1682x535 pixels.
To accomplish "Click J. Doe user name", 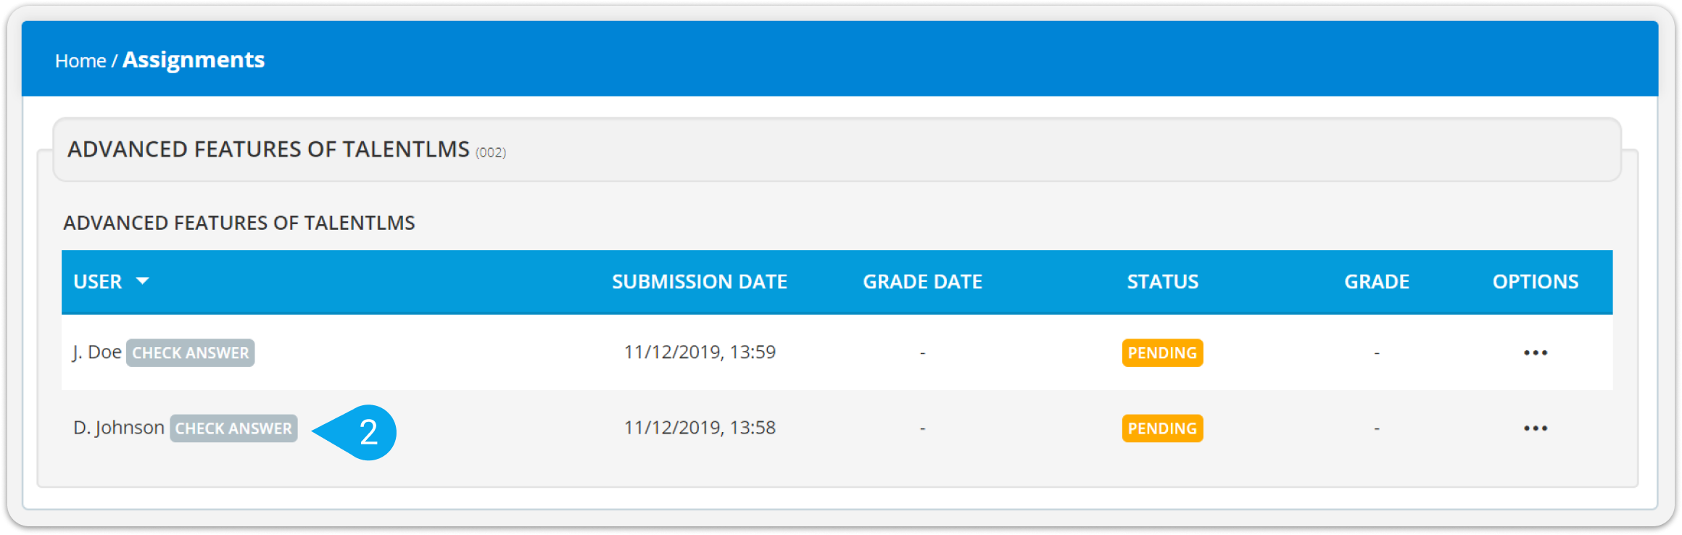I will (x=97, y=352).
